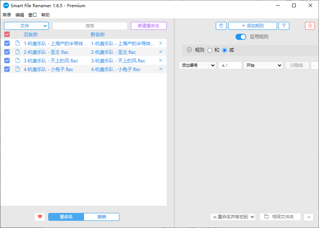Open the 相同文件夹 folder picker
319x228 pixels.
pyautogui.click(x=280, y=217)
